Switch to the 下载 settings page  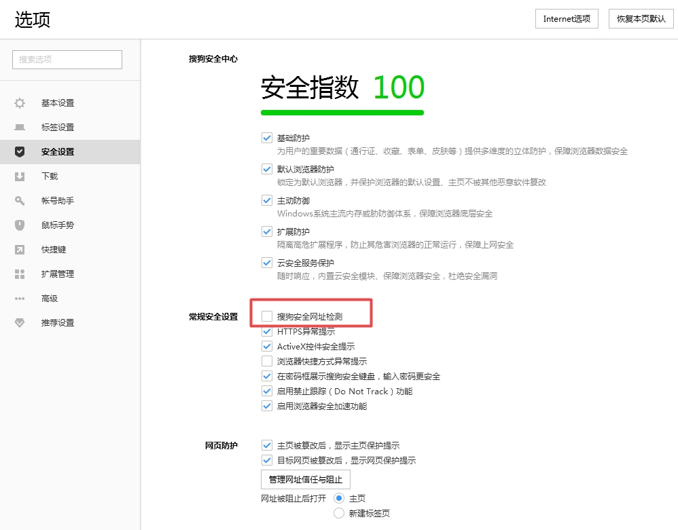coord(50,176)
